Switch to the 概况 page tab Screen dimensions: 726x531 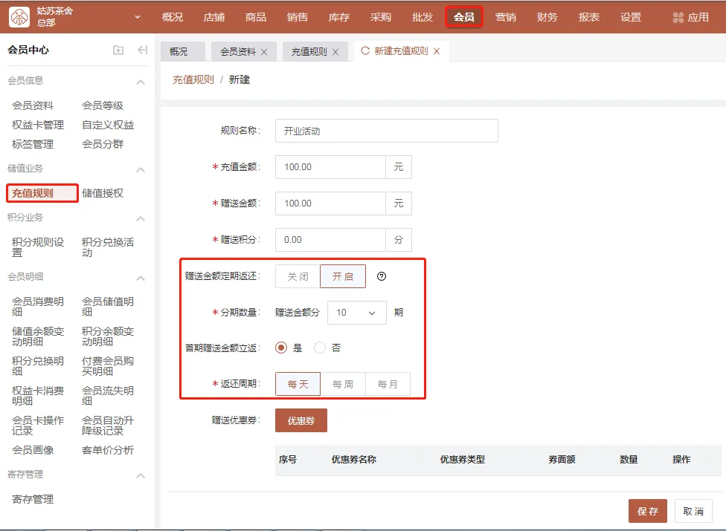click(179, 52)
